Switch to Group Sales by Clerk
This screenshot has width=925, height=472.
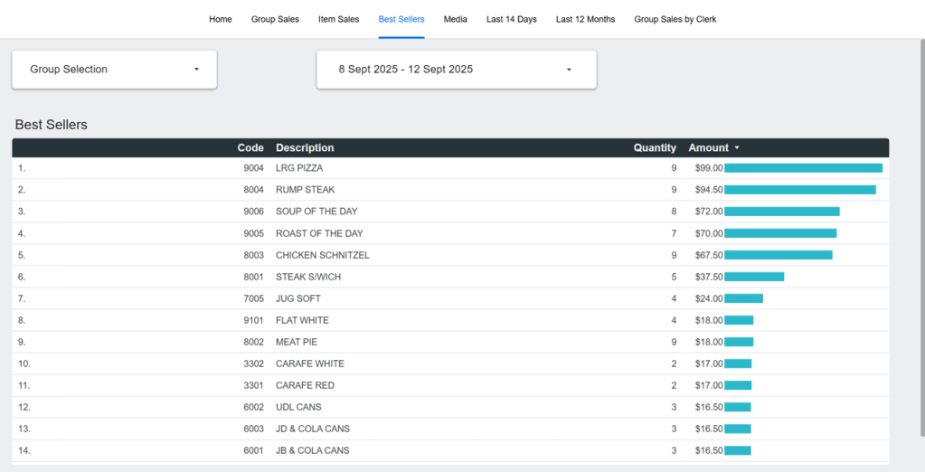675,19
